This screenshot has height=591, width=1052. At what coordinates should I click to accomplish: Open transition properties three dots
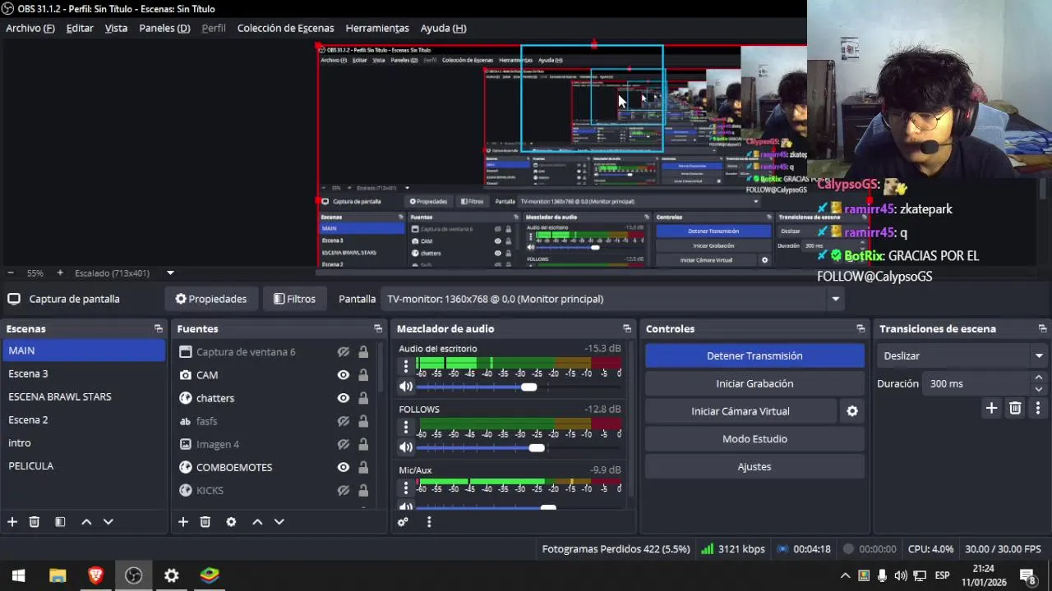(x=1038, y=408)
